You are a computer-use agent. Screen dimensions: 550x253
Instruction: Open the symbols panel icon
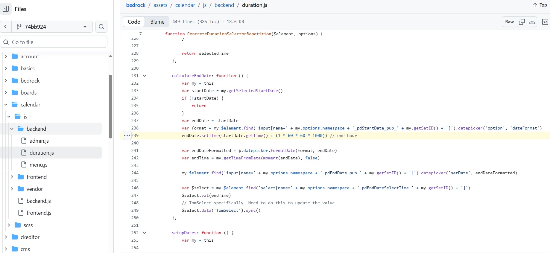(x=545, y=22)
